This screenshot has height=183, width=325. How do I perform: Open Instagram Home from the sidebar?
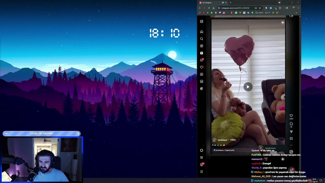[202, 32]
